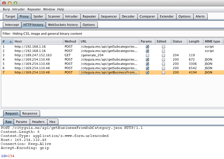This screenshot has width=224, height=159.
Task: Toggle Edited checkbox for request 5
Action: tap(163, 64)
